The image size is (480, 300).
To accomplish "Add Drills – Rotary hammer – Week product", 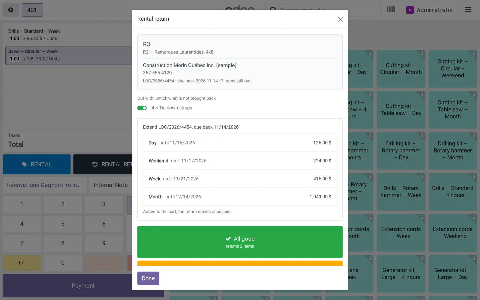I will (401, 192).
